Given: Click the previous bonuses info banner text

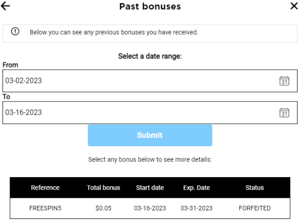Looking at the screenshot, I should (x=114, y=32).
